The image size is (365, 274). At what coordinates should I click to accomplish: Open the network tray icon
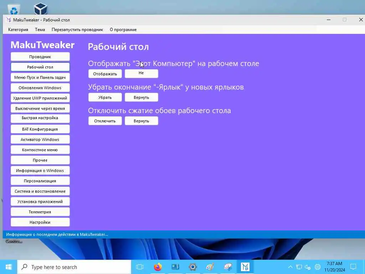point(299,267)
